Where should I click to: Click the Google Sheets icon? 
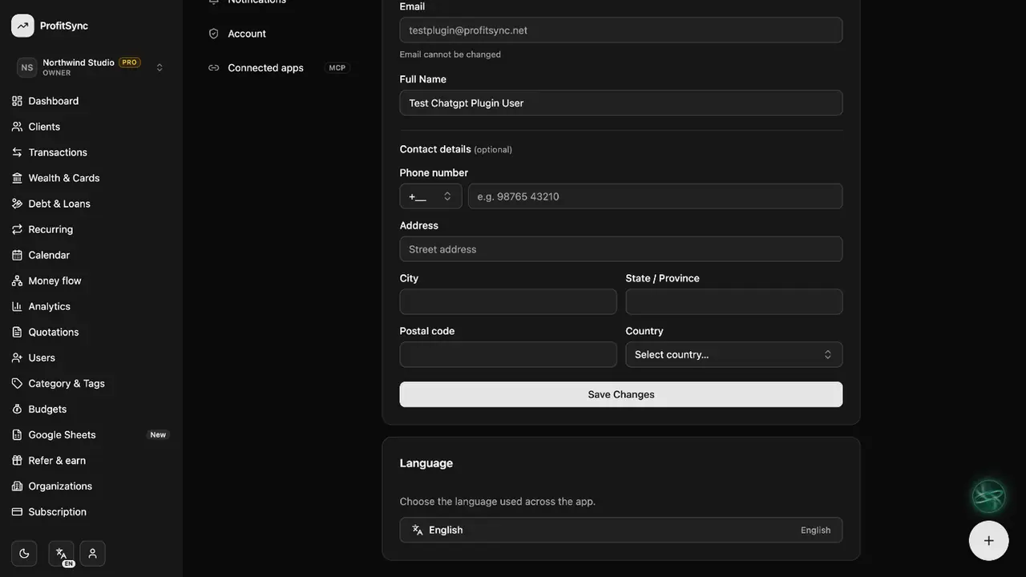pyautogui.click(x=17, y=434)
